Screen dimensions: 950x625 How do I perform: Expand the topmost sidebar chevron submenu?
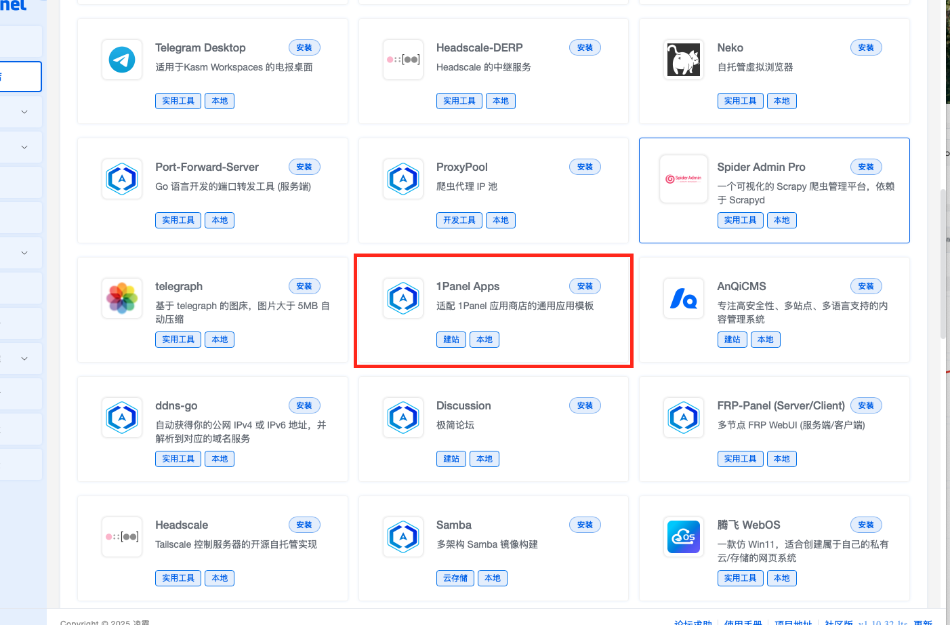[x=24, y=112]
